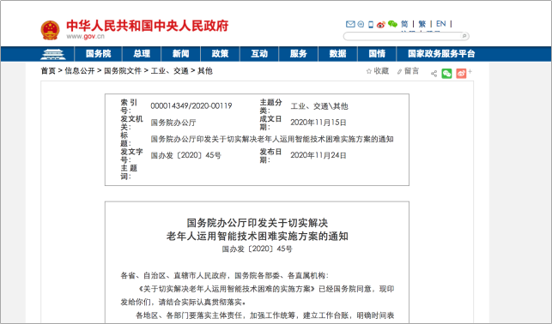Click the national emblem logo
This screenshot has width=552, height=324.
pos(50,30)
